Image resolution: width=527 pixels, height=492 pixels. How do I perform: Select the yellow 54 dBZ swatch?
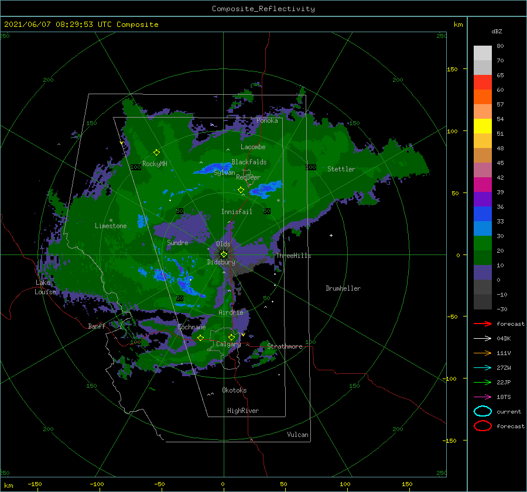pyautogui.click(x=482, y=126)
